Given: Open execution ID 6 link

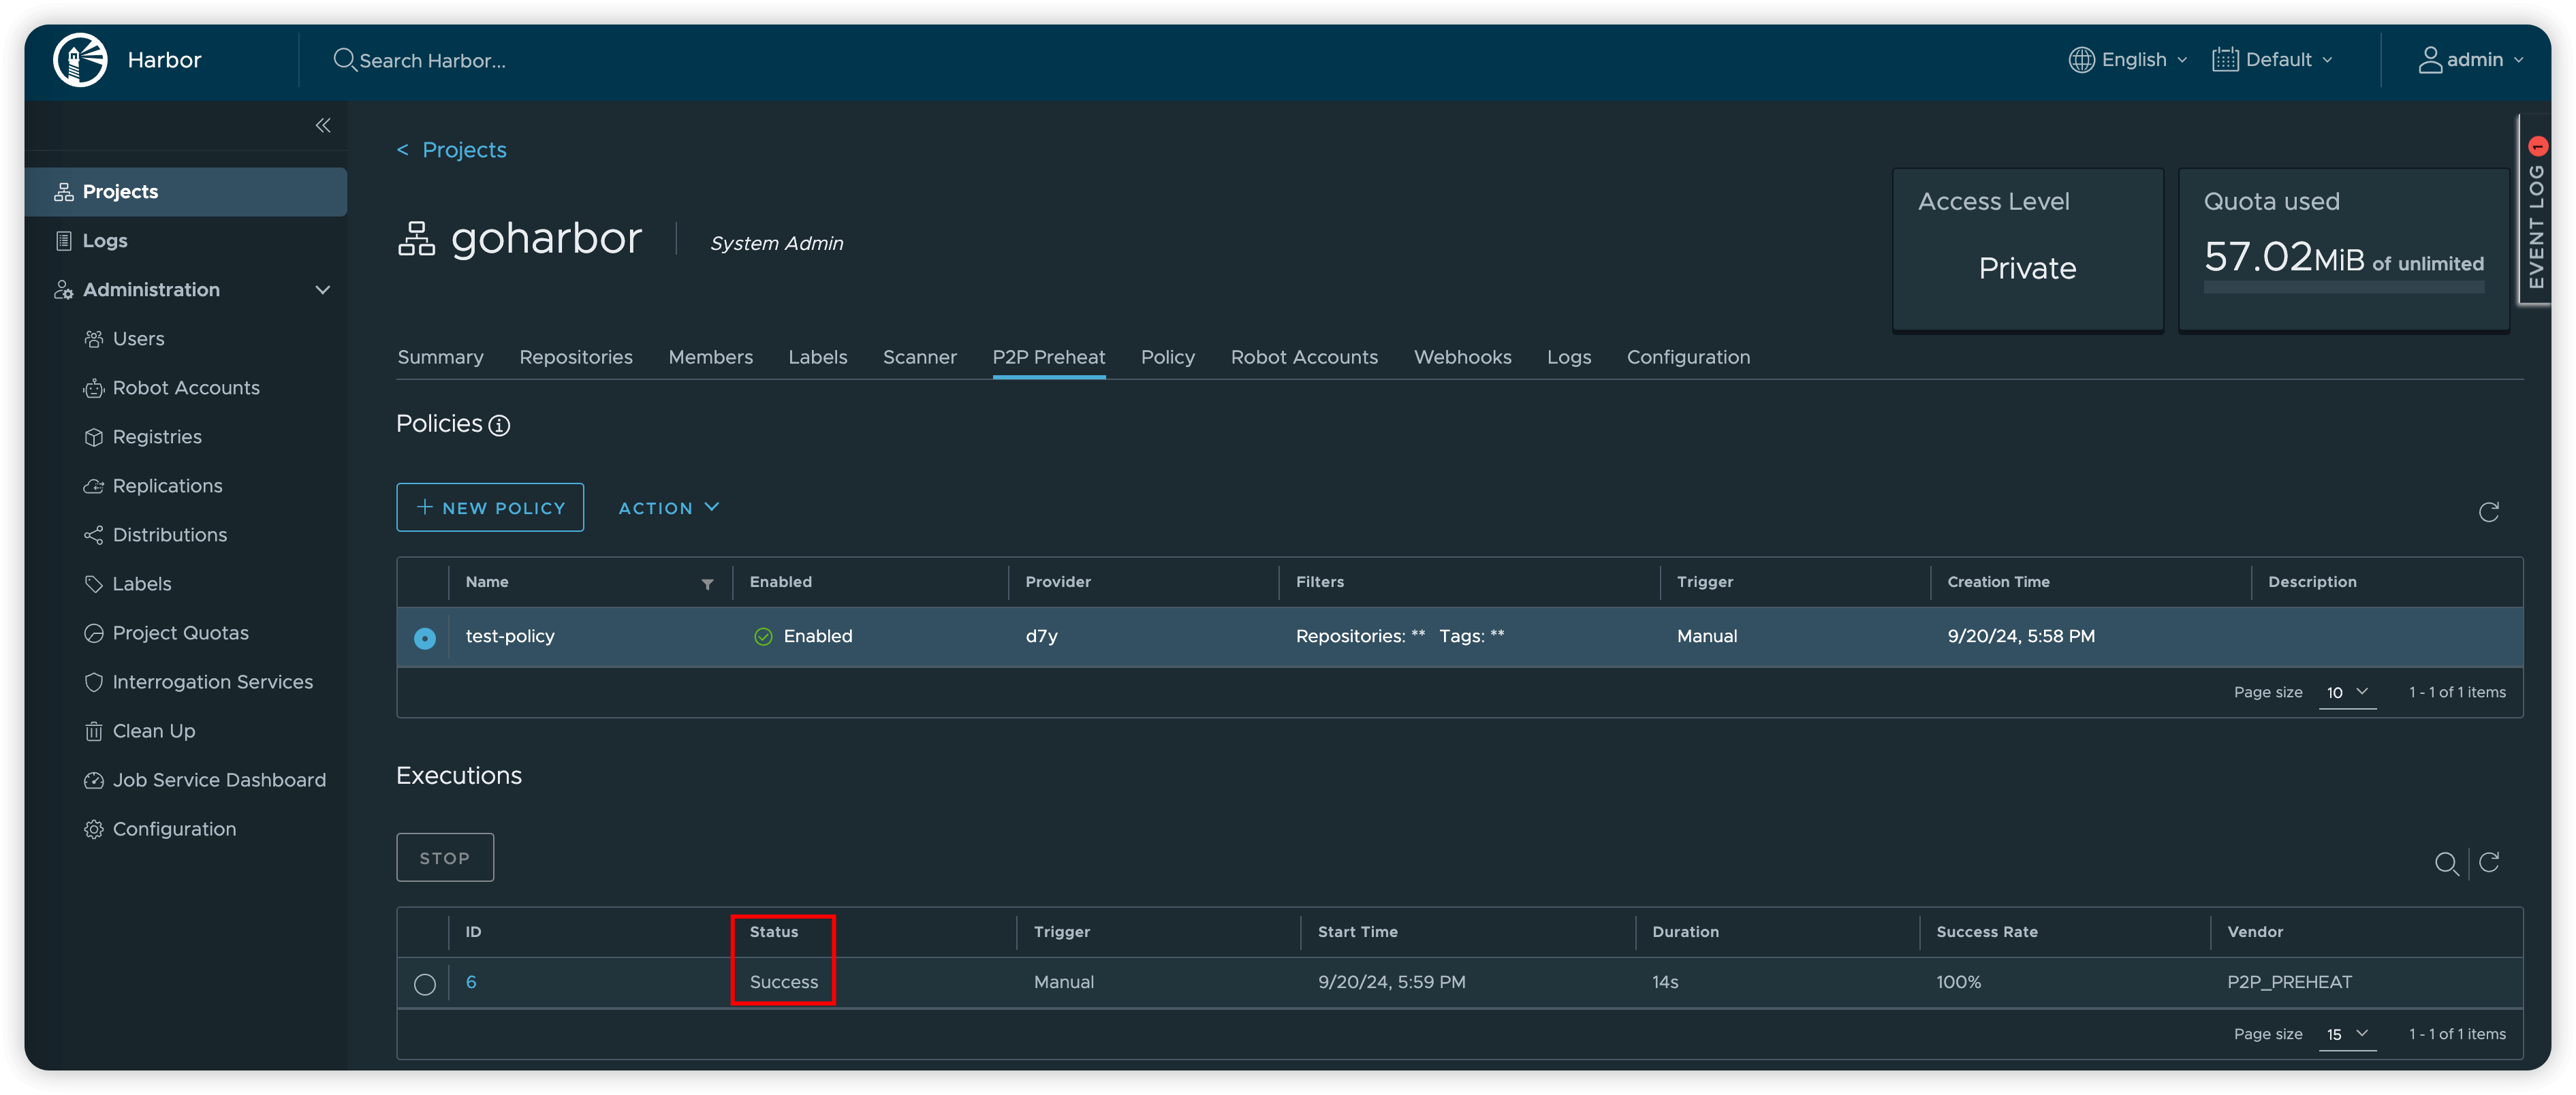Looking at the screenshot, I should point(470,982).
